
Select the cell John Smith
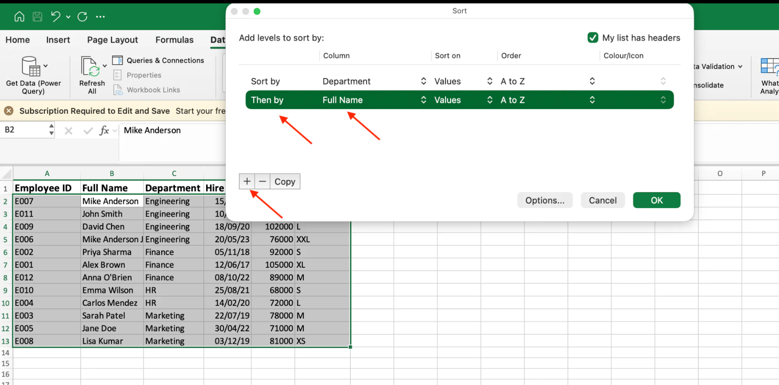(112, 214)
